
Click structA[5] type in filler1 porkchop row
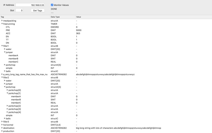click(x=56, y=65)
